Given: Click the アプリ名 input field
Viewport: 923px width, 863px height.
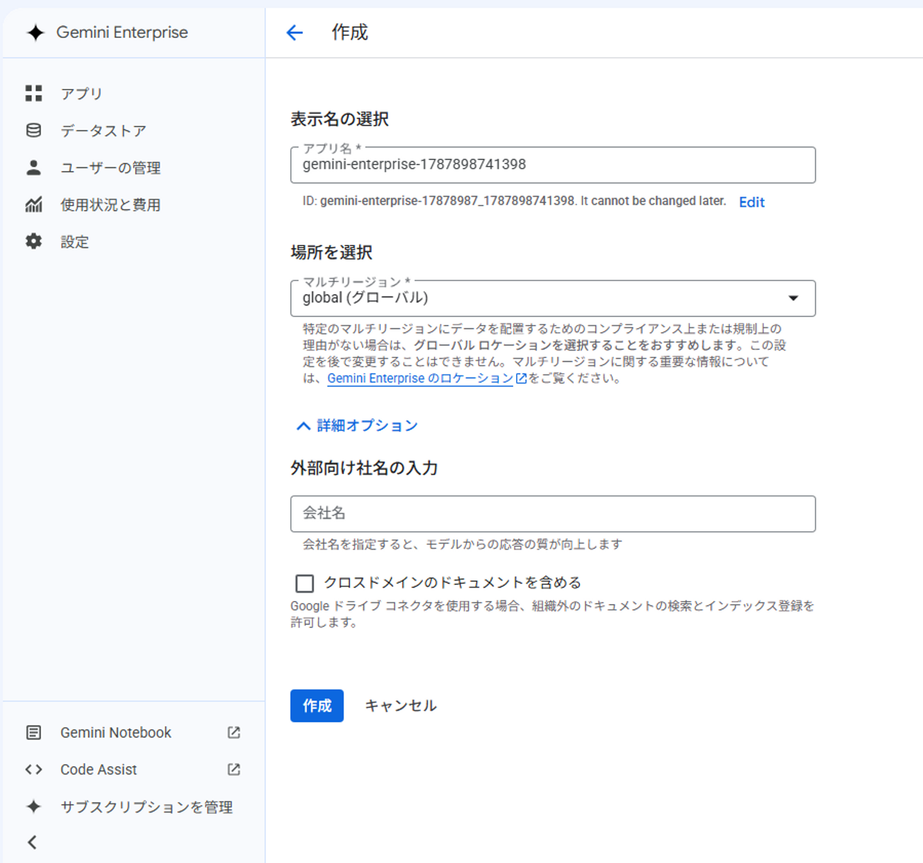Looking at the screenshot, I should (553, 165).
